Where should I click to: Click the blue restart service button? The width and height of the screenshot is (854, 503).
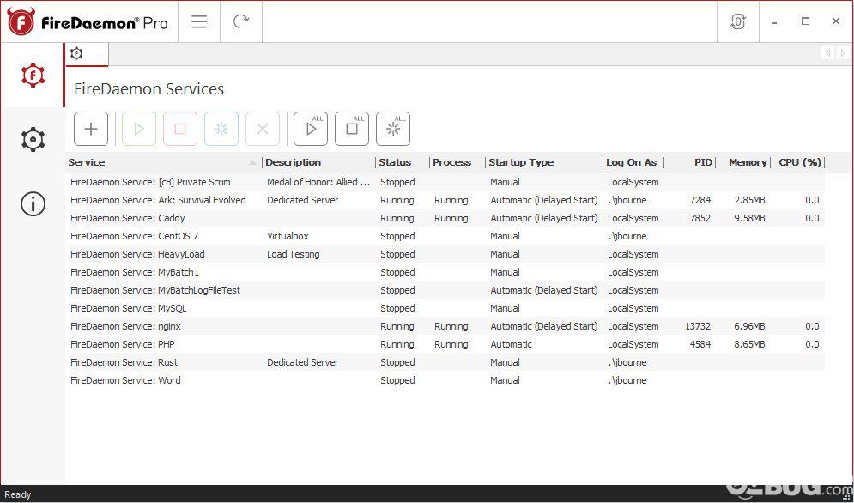pos(221,129)
